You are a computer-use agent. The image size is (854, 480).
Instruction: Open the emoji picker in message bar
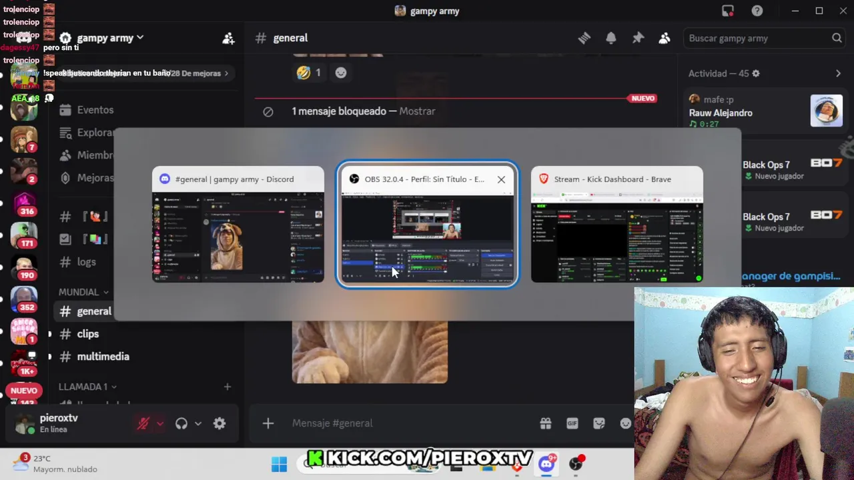pos(625,423)
